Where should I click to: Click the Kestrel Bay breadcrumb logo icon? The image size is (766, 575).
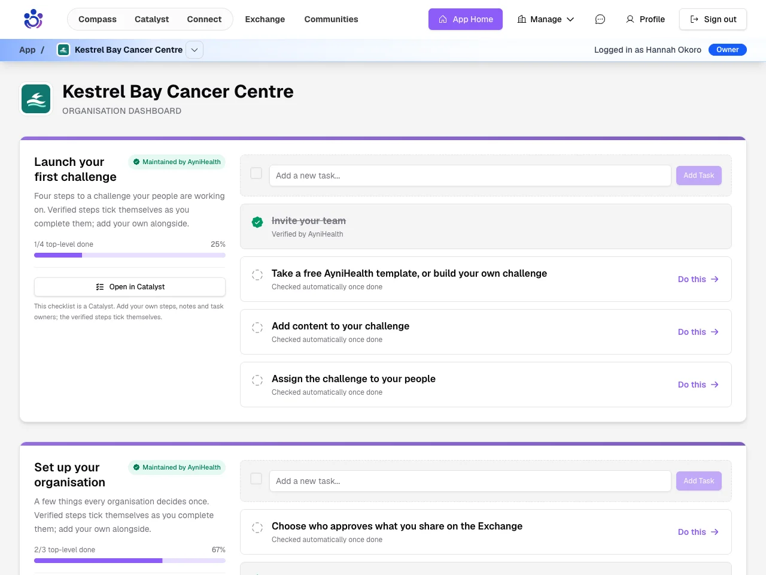[x=63, y=50]
